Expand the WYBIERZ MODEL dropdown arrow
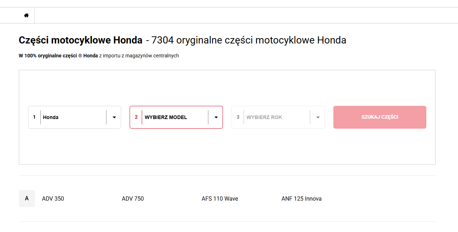 [216, 117]
